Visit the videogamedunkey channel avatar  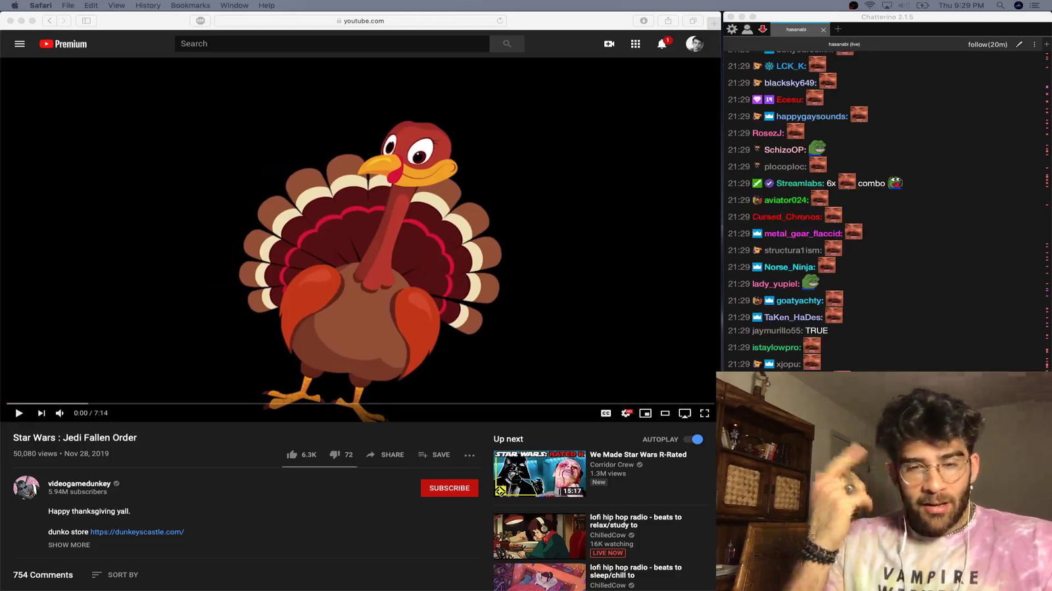coord(26,488)
